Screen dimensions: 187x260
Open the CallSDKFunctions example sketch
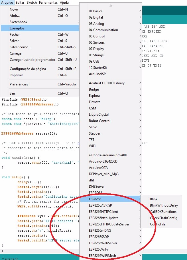[x=161, y=212]
